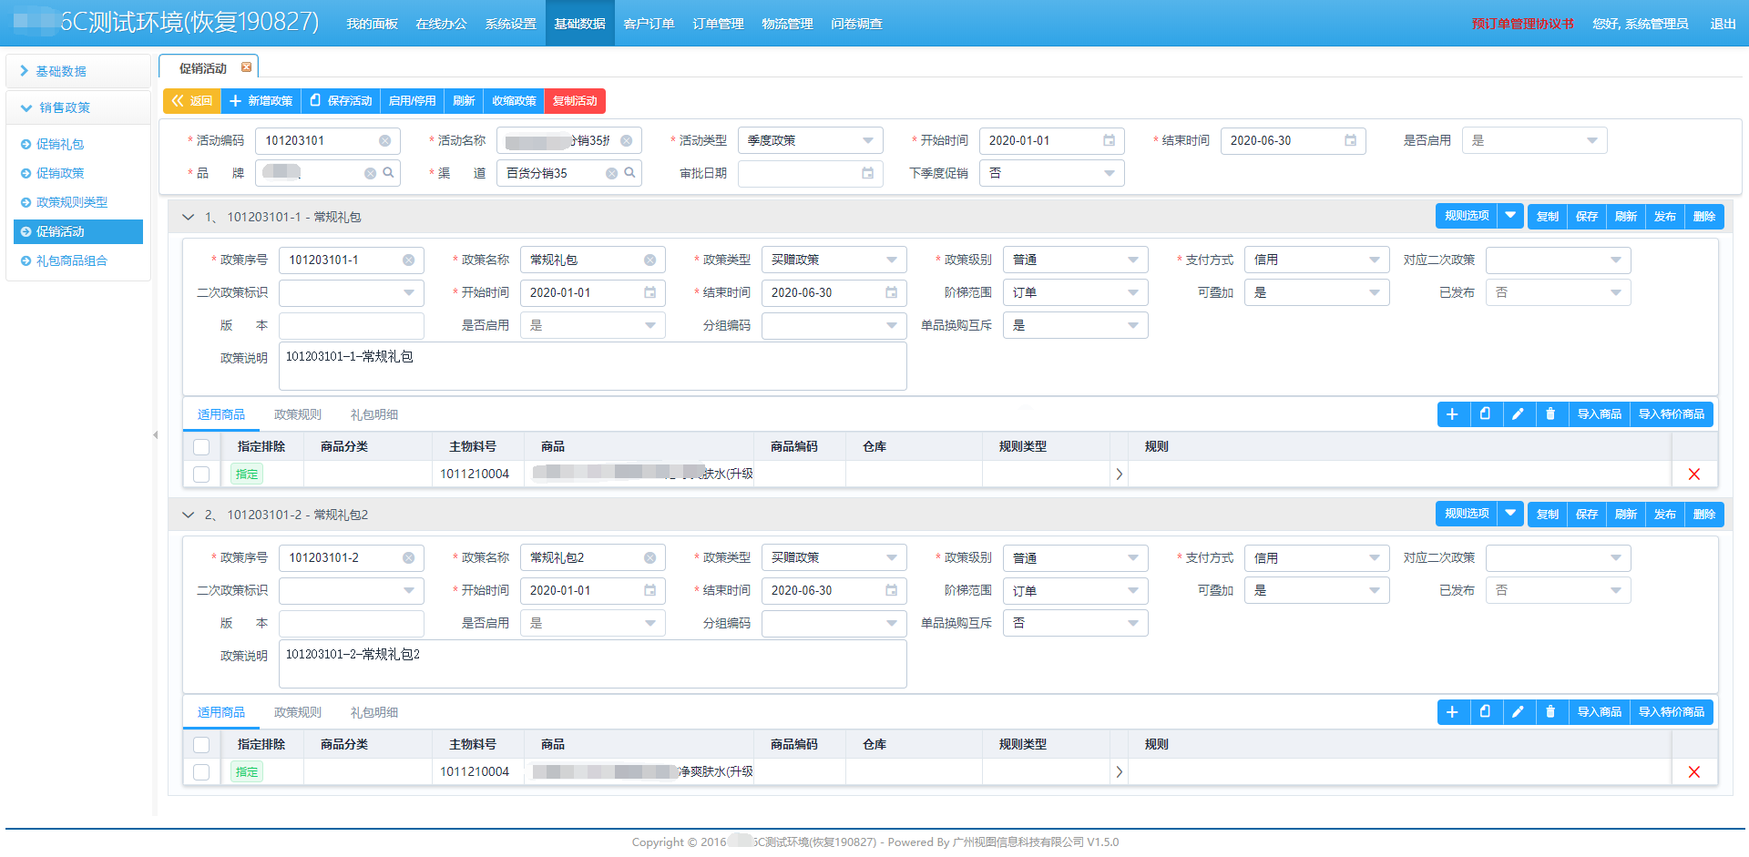This screenshot has height=857, width=1749.
Task: Open calendar for activity 开始时间
Action: 1109,140
